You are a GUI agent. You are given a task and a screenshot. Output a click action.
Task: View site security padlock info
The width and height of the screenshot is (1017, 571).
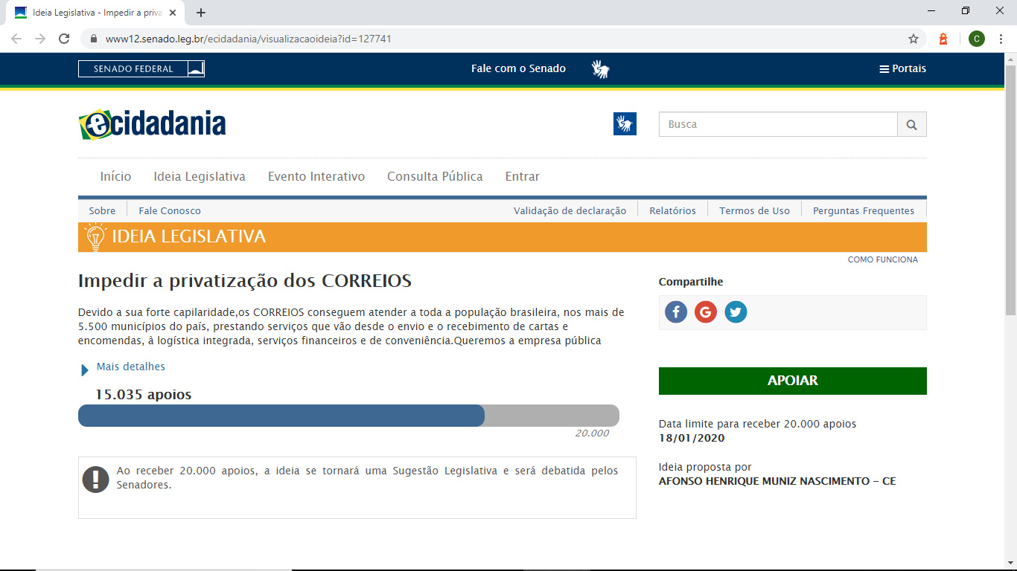click(x=94, y=39)
